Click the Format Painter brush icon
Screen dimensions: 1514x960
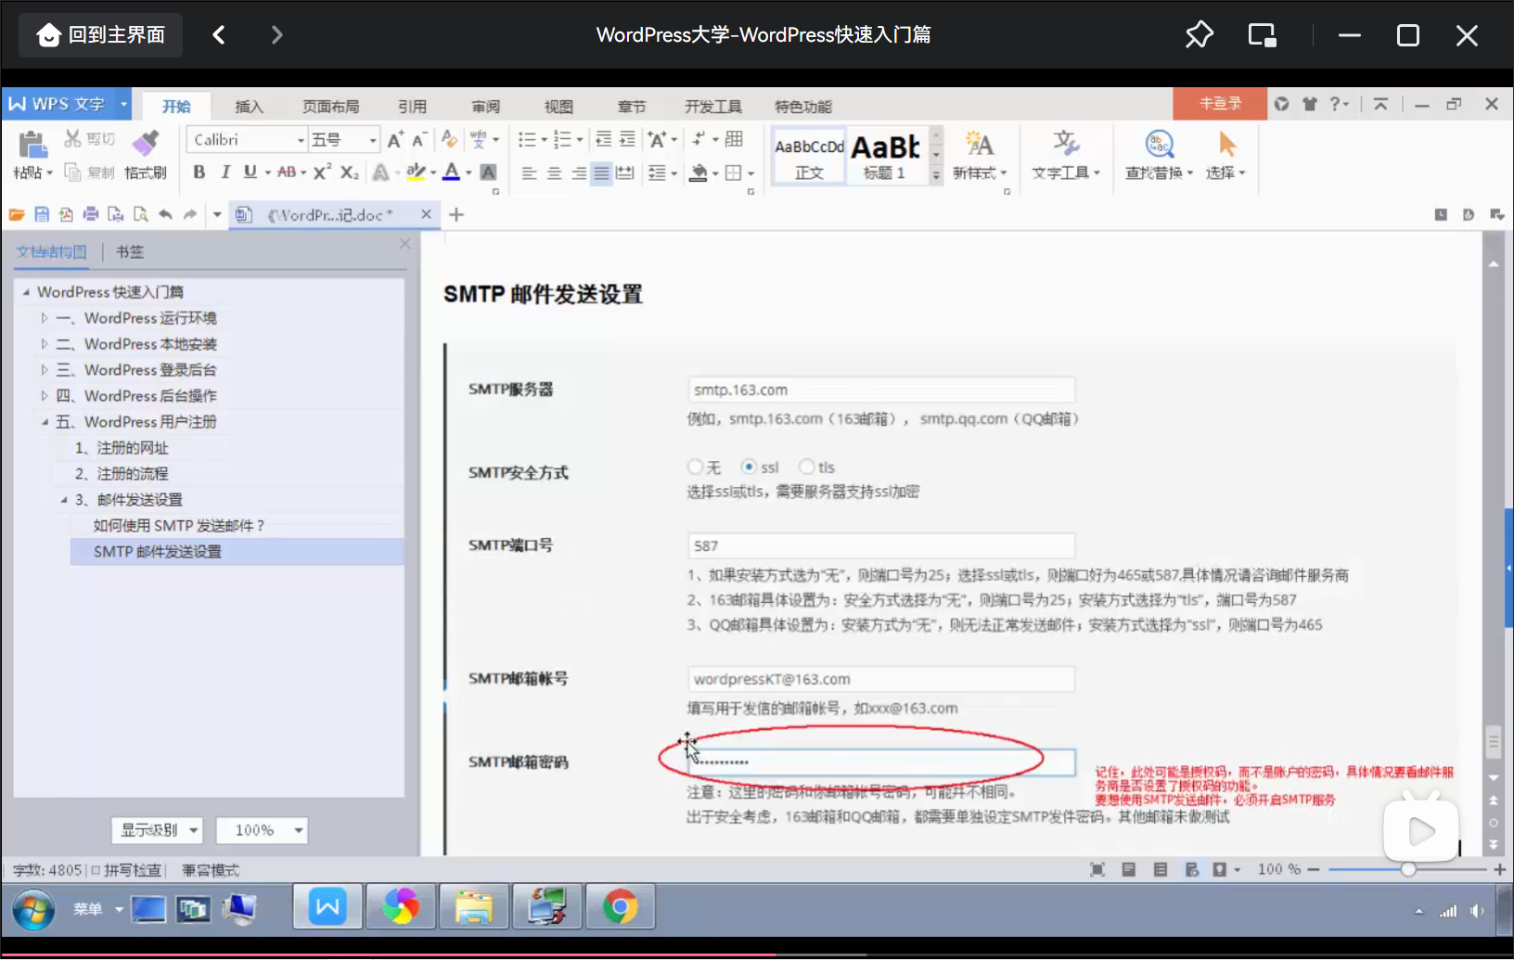pyautogui.click(x=146, y=142)
